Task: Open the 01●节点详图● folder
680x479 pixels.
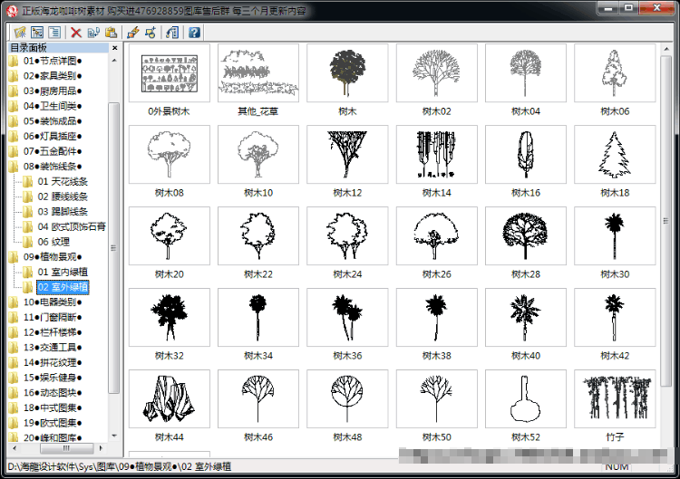Action: click(x=53, y=61)
